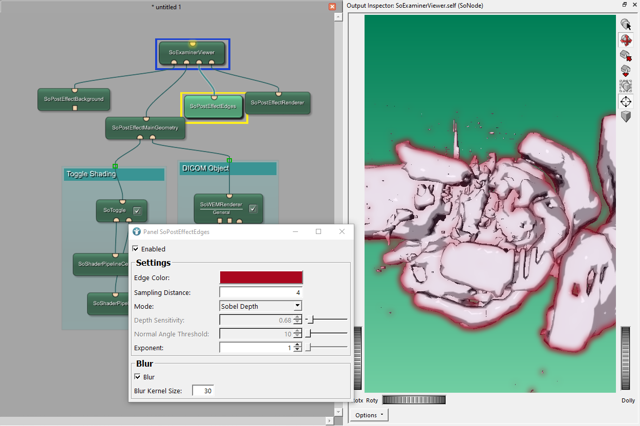Viewport: 640px width, 426px height.
Task: Click the Exponent slider handle
Action: (308, 348)
